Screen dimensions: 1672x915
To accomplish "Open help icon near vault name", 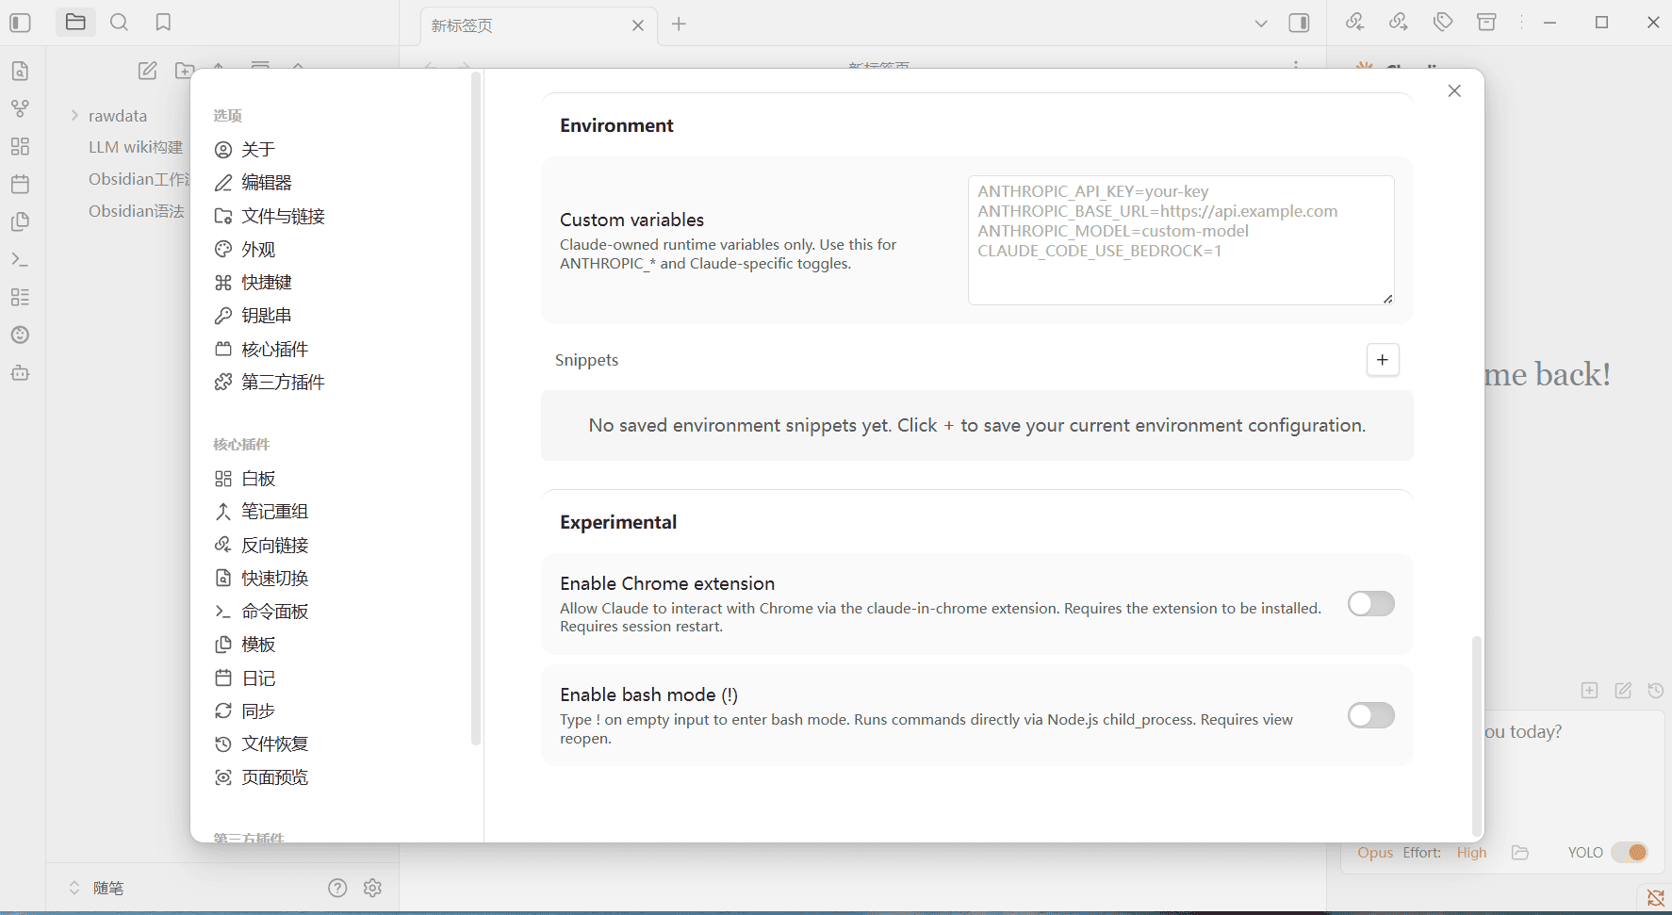I will coord(337,888).
